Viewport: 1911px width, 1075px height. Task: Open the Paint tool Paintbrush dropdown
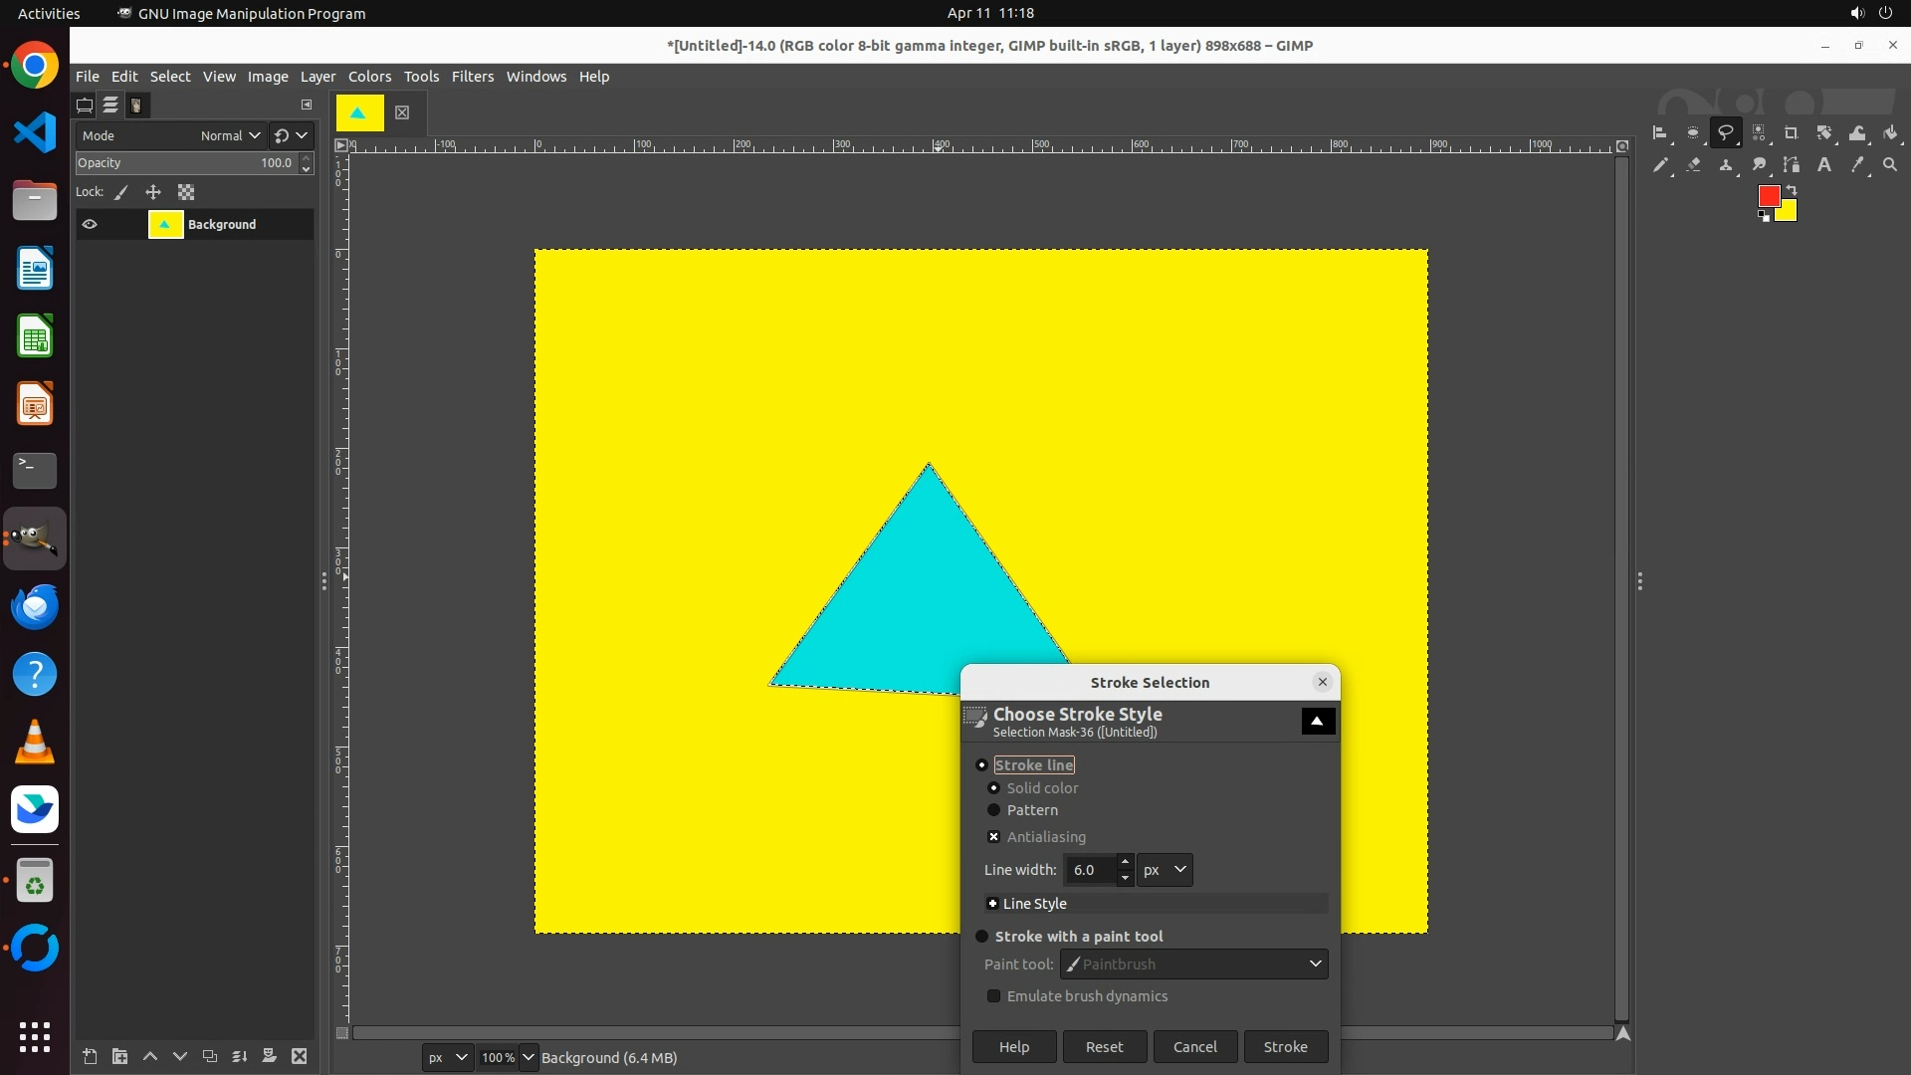(1193, 964)
